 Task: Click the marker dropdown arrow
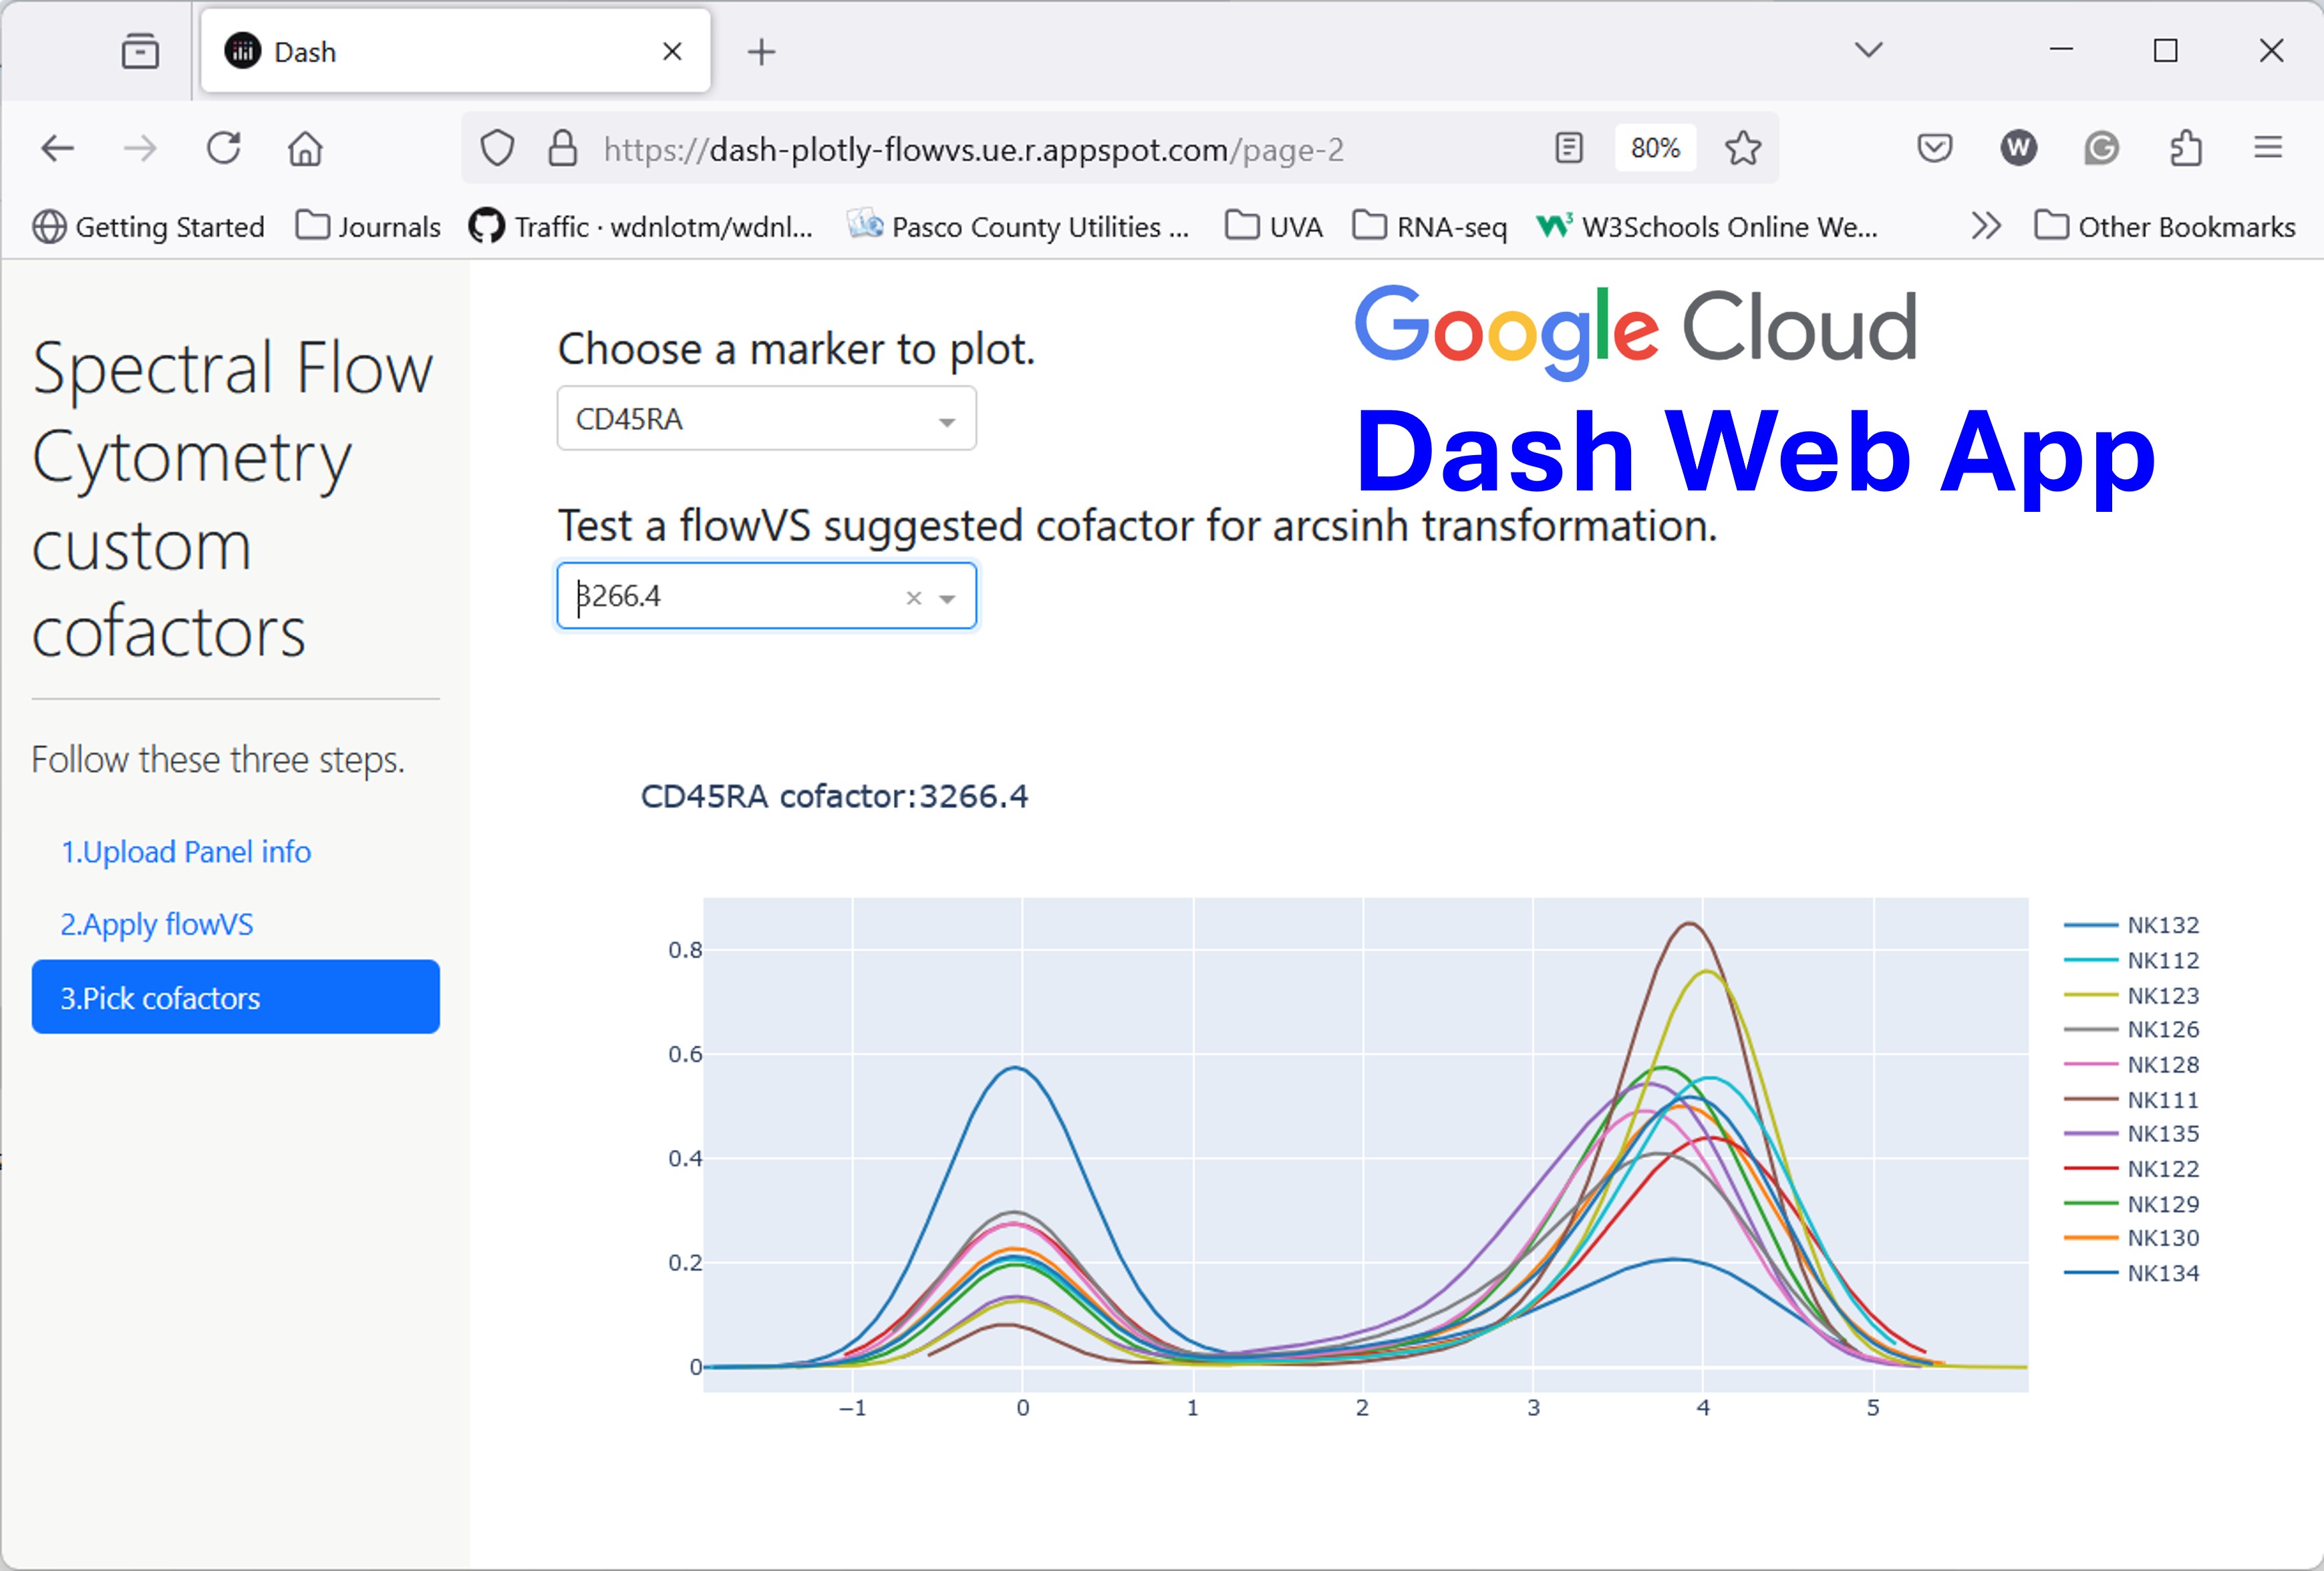tap(947, 422)
